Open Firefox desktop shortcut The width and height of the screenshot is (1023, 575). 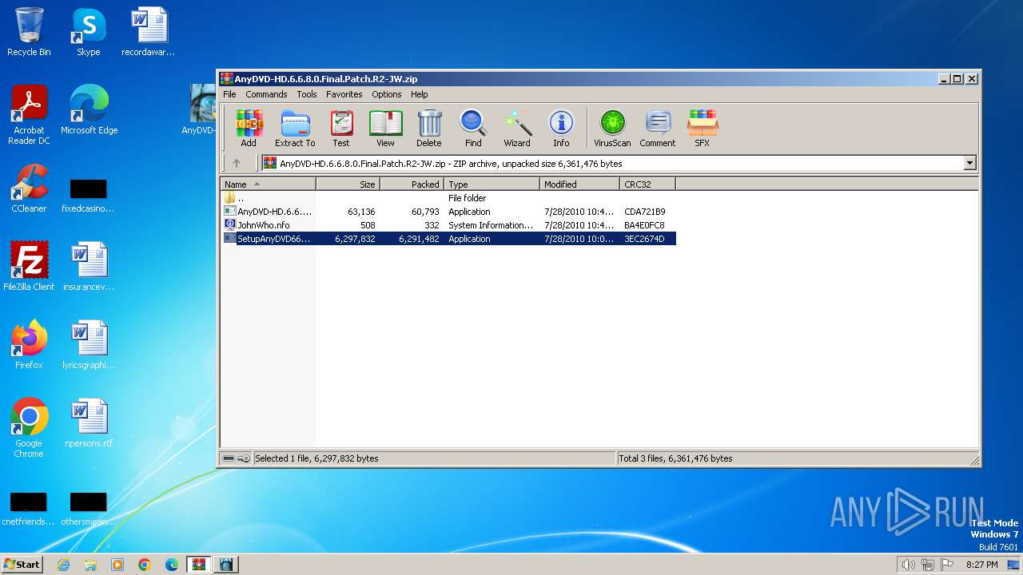point(29,345)
